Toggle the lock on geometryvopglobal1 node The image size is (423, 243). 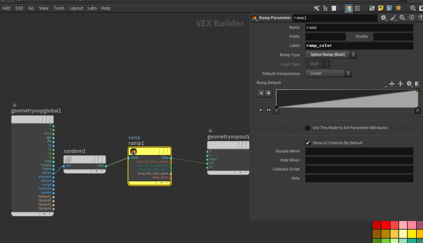click(x=14, y=105)
